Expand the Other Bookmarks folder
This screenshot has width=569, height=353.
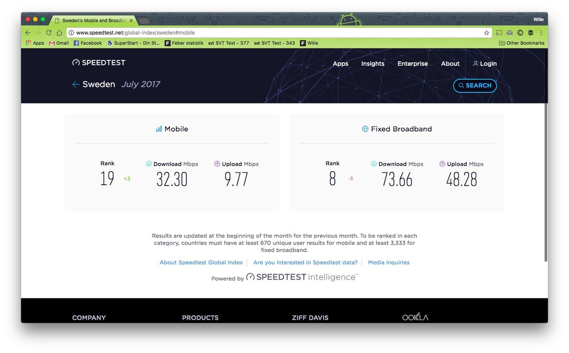pyautogui.click(x=522, y=43)
